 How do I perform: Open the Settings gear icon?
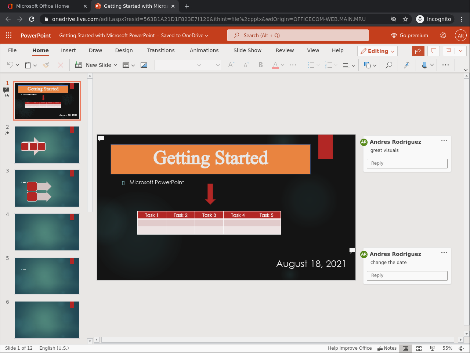(443, 35)
